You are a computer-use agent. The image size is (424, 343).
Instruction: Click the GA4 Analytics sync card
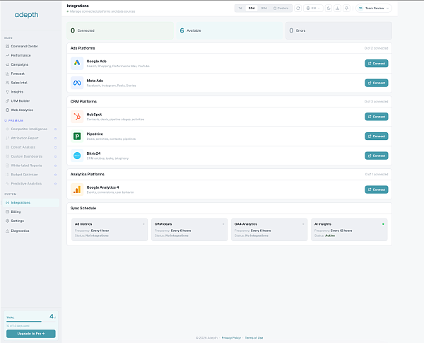tap(269, 230)
